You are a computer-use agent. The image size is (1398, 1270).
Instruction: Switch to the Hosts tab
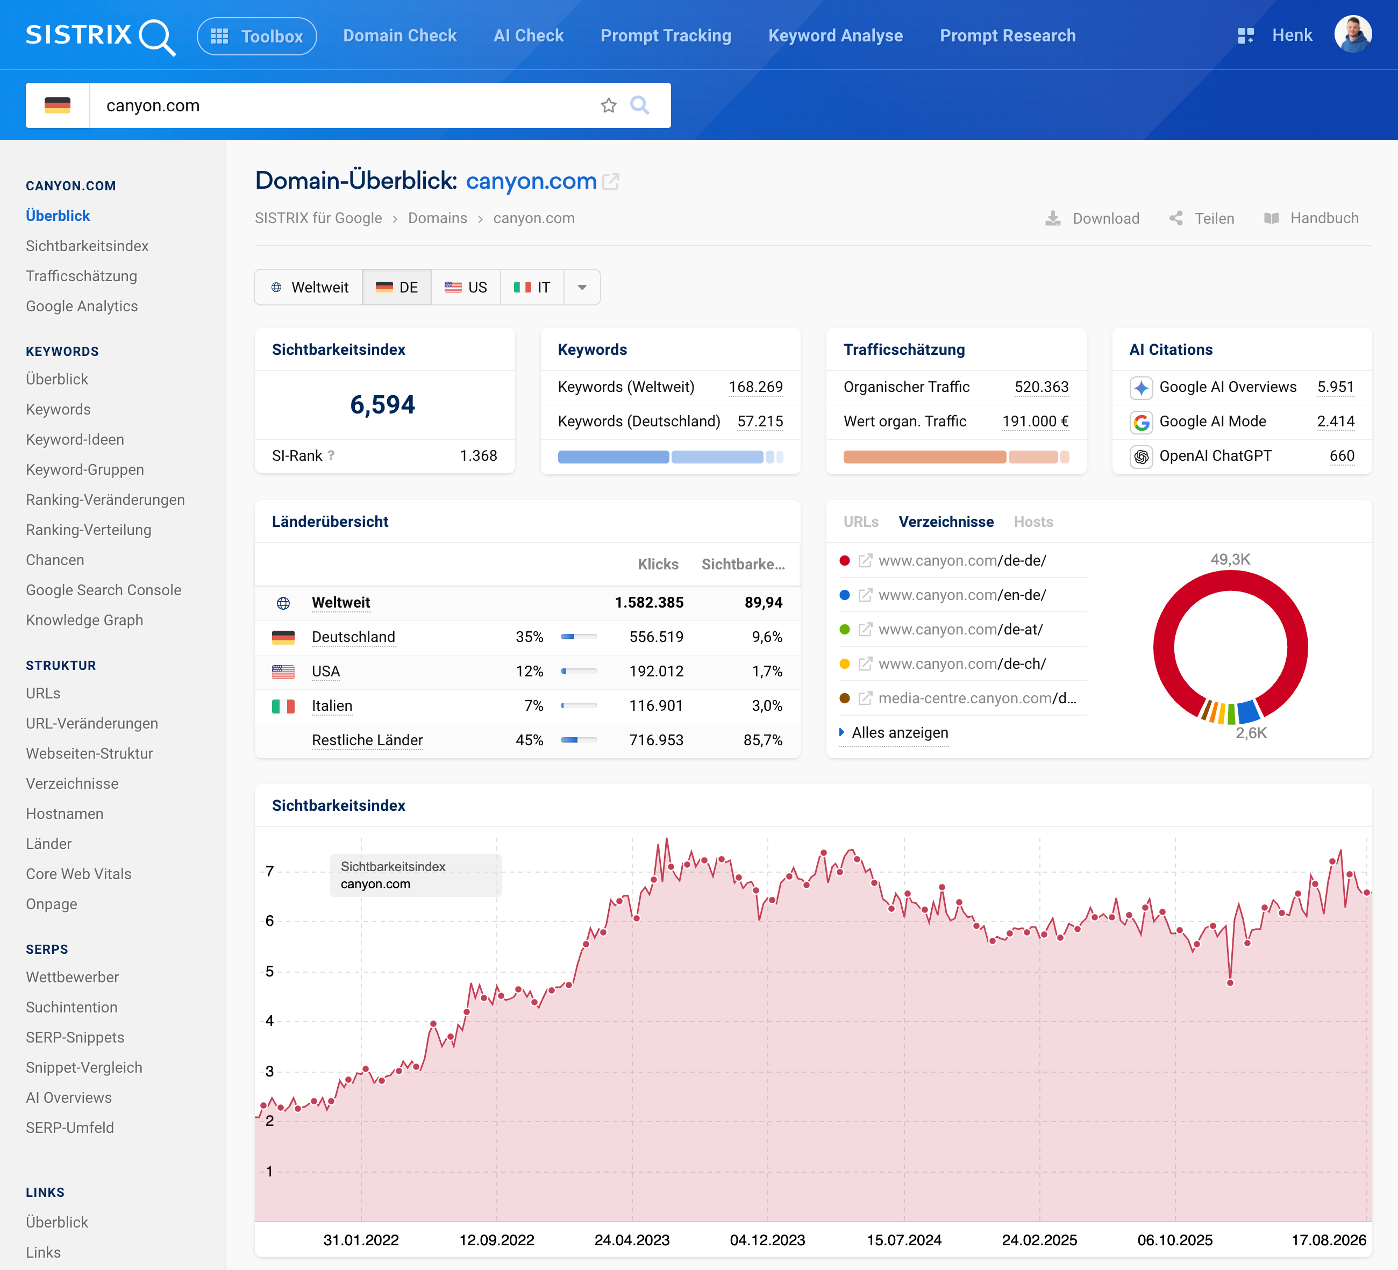coord(1033,522)
